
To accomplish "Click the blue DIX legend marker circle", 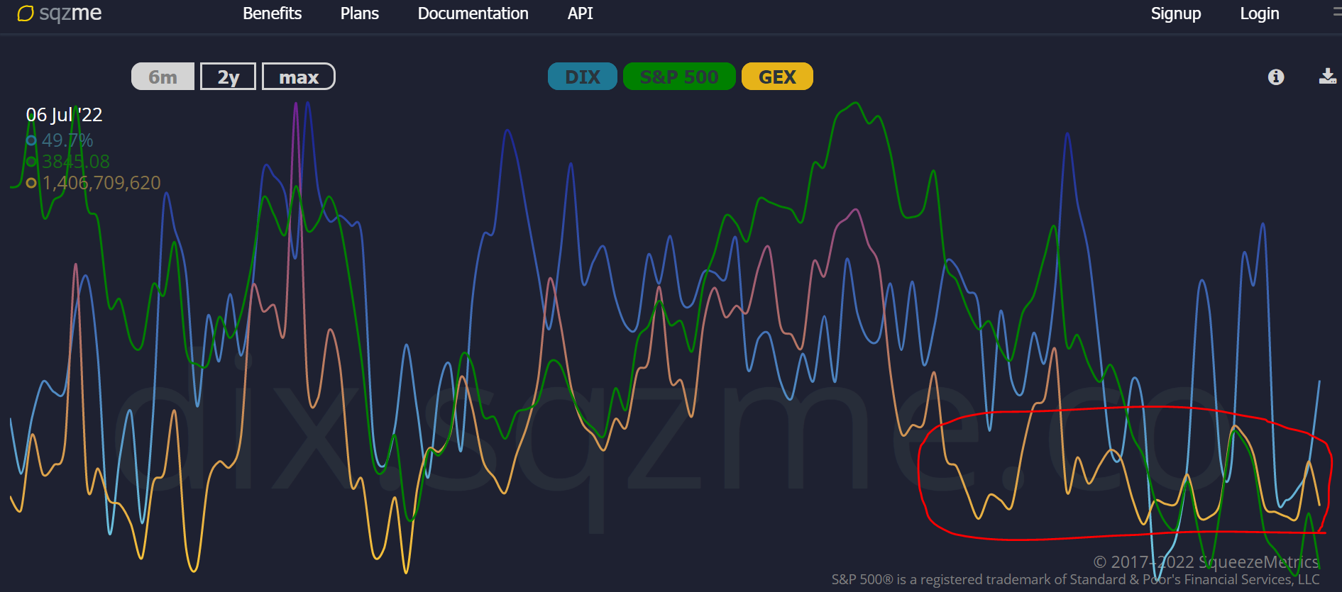I will [x=31, y=140].
